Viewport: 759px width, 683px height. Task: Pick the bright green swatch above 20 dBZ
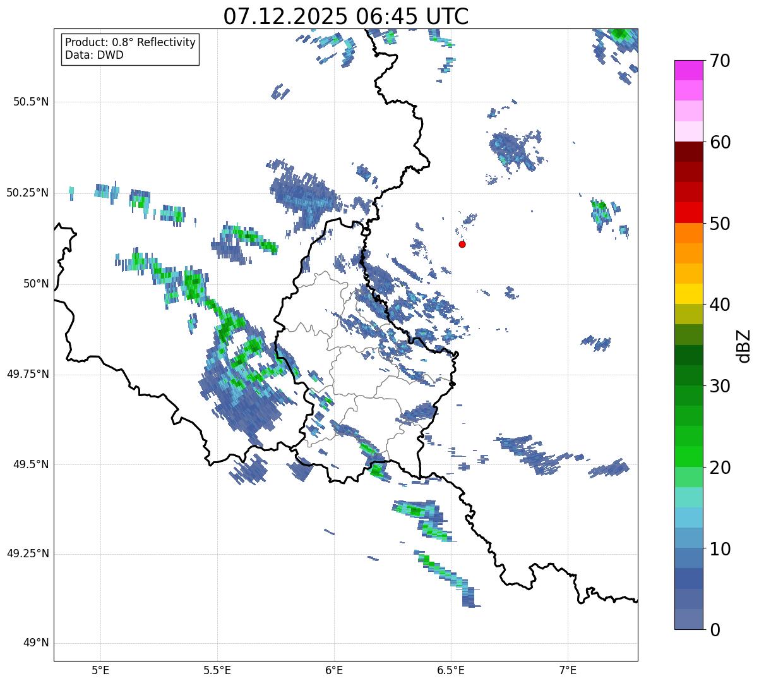tap(689, 457)
